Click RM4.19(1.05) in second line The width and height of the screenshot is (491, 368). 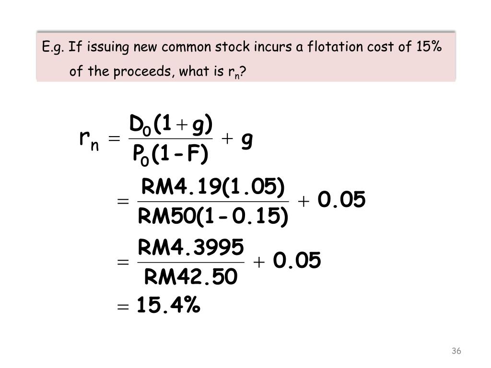[213, 187]
